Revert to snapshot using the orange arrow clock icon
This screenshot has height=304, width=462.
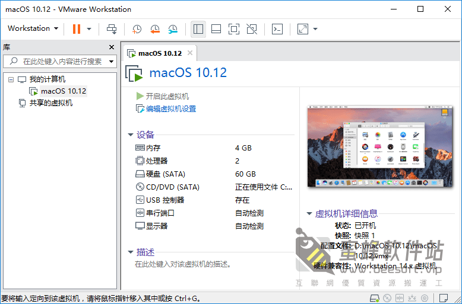click(x=154, y=29)
